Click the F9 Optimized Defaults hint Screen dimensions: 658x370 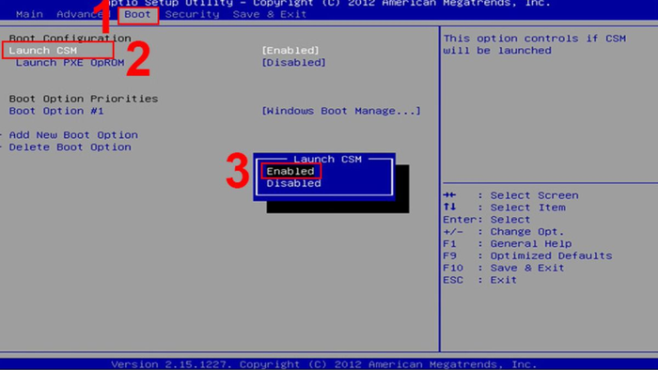527,255
